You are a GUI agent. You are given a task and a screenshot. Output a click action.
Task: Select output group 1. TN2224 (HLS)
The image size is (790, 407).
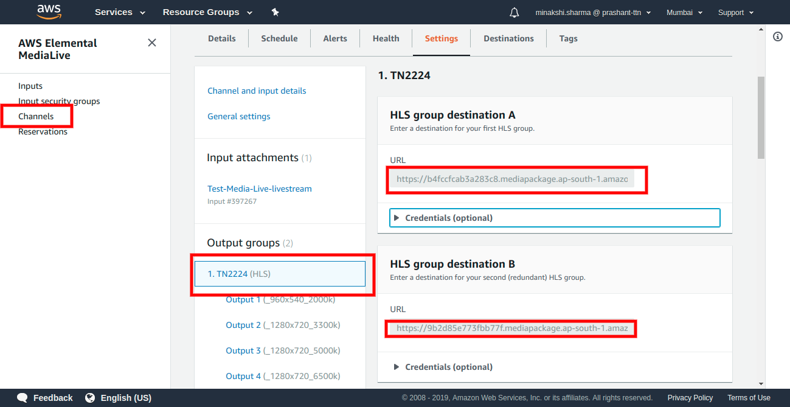tap(280, 274)
